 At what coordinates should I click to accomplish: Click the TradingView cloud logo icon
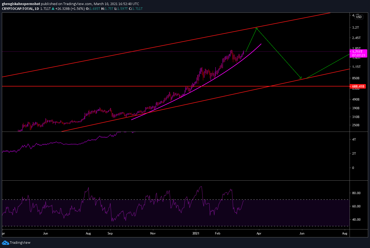(x=5, y=243)
